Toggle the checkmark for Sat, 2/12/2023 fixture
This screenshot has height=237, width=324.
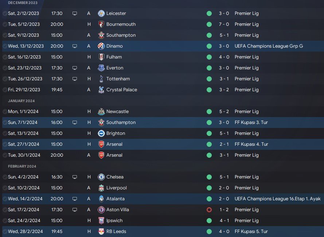5,13
